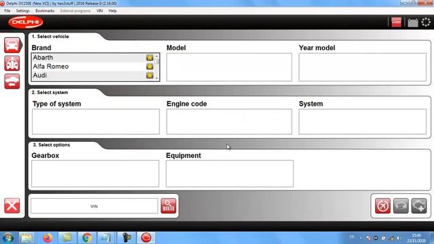Open the vehicle selection (car) sidebar icon
The height and width of the screenshot is (244, 434).
click(12, 45)
